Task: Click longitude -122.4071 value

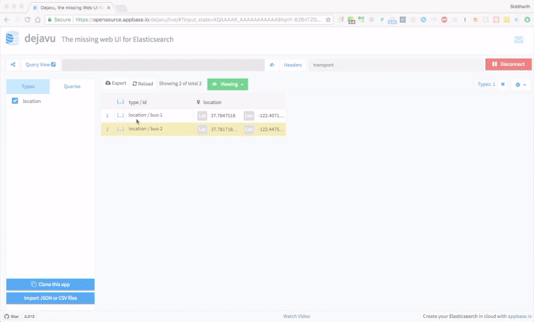Action: coord(271,115)
